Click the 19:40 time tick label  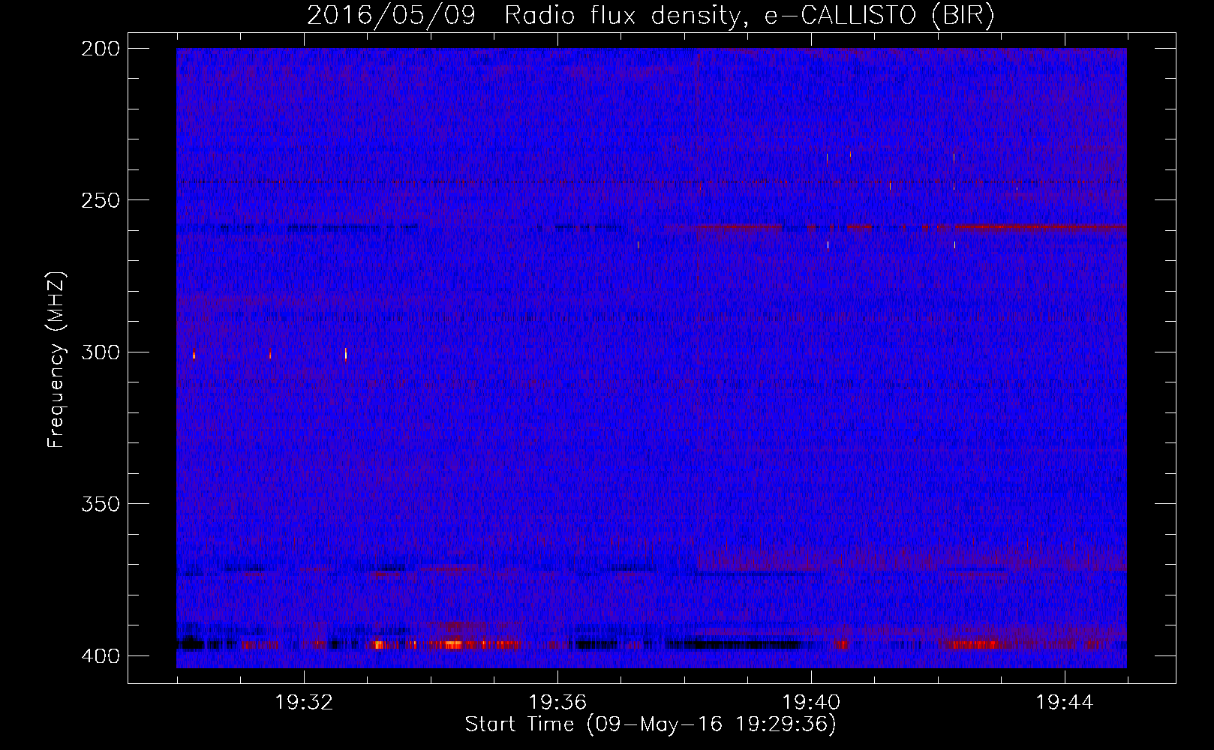(811, 703)
